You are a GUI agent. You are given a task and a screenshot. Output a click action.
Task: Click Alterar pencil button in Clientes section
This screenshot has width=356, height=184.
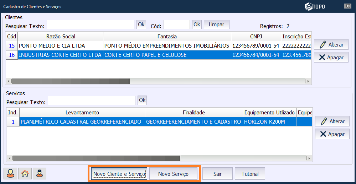(x=331, y=45)
